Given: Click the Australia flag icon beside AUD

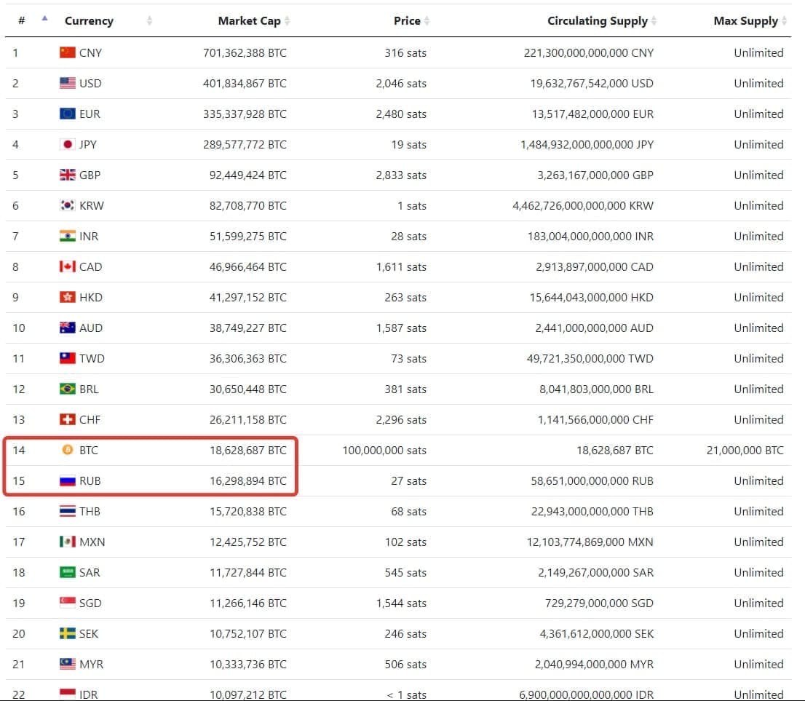Looking at the screenshot, I should pyautogui.click(x=67, y=328).
